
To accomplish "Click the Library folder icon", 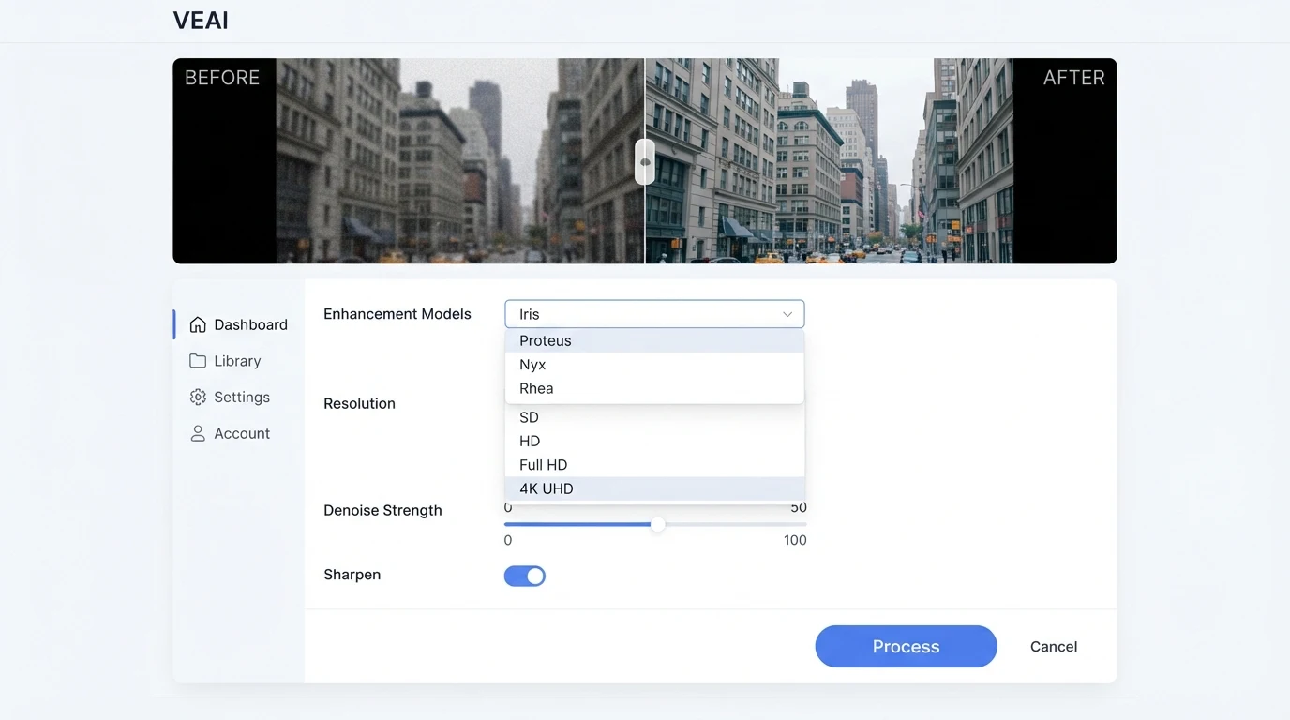I will [198, 361].
